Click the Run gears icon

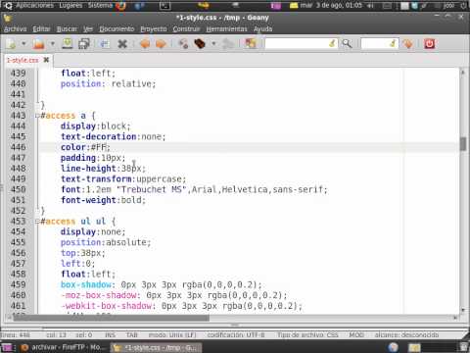(228, 43)
